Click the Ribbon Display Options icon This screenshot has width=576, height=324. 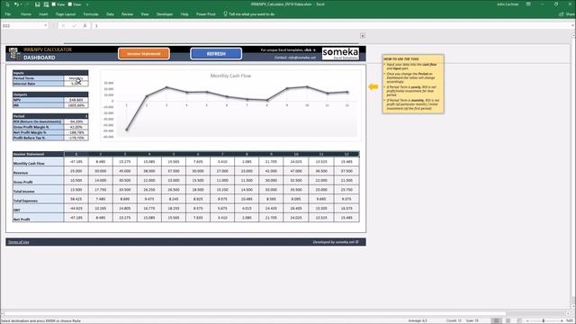[x=528, y=4]
